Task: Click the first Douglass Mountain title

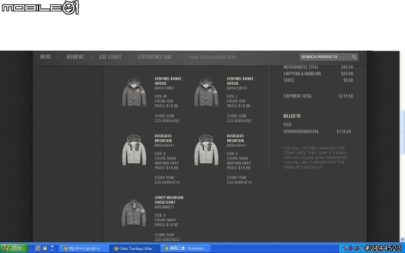Action: pos(163,138)
